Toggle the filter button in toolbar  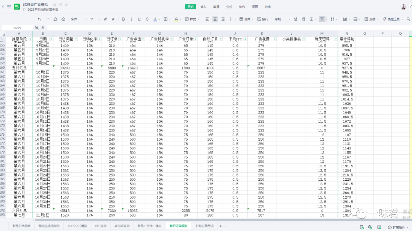322,19
